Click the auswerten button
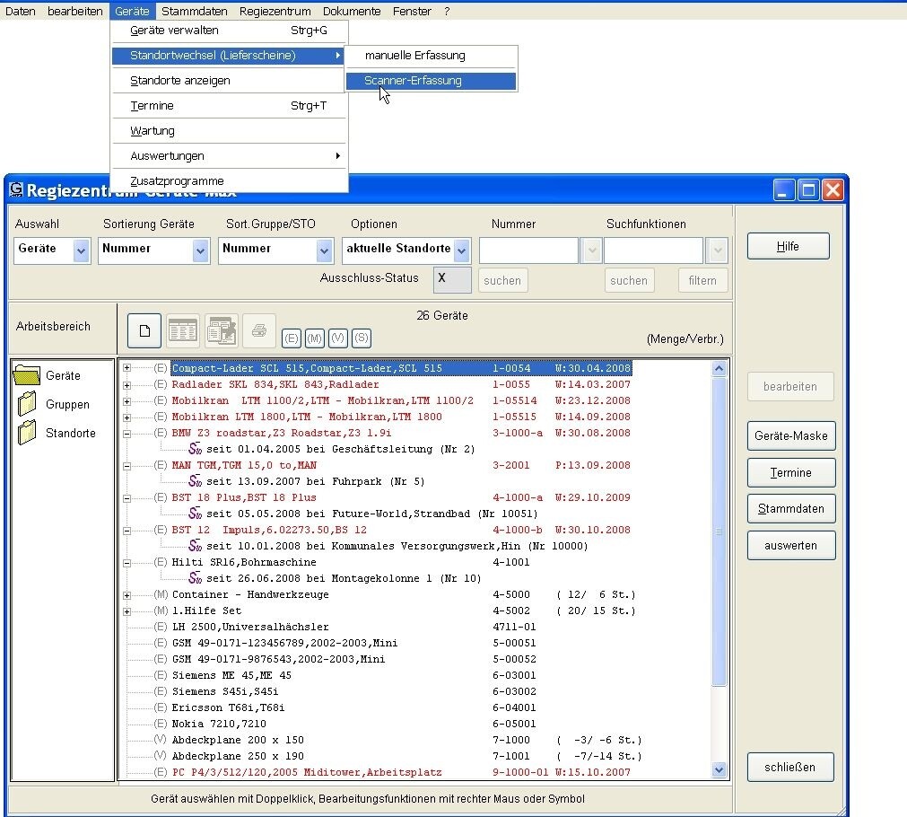The height and width of the screenshot is (817, 907). (x=790, y=546)
